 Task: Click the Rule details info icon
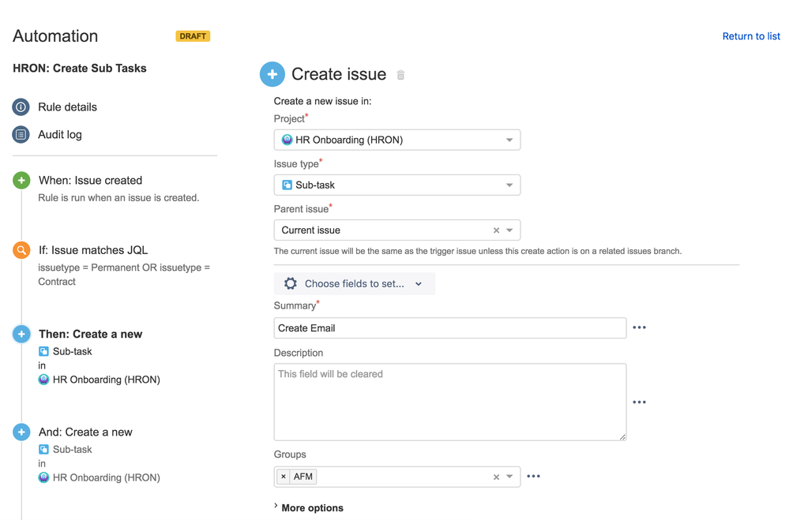(21, 107)
